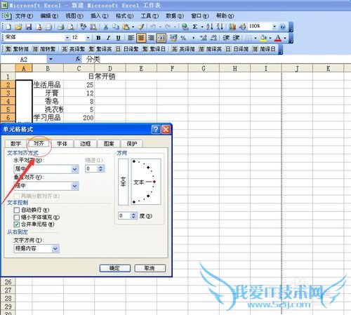Insert hyperlink using the globe icon
Image resolution: width=351 pixels, height=315 pixels.
tap(185, 27)
